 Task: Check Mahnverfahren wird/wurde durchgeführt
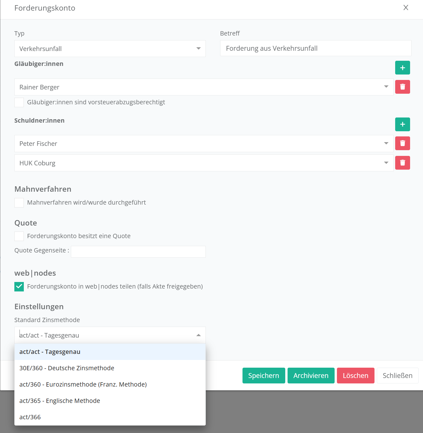click(x=19, y=203)
